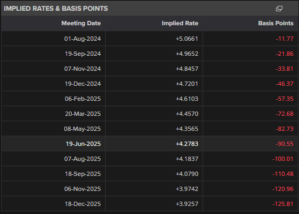Click the Basis Points column header
The image size is (299, 214).
(275, 23)
